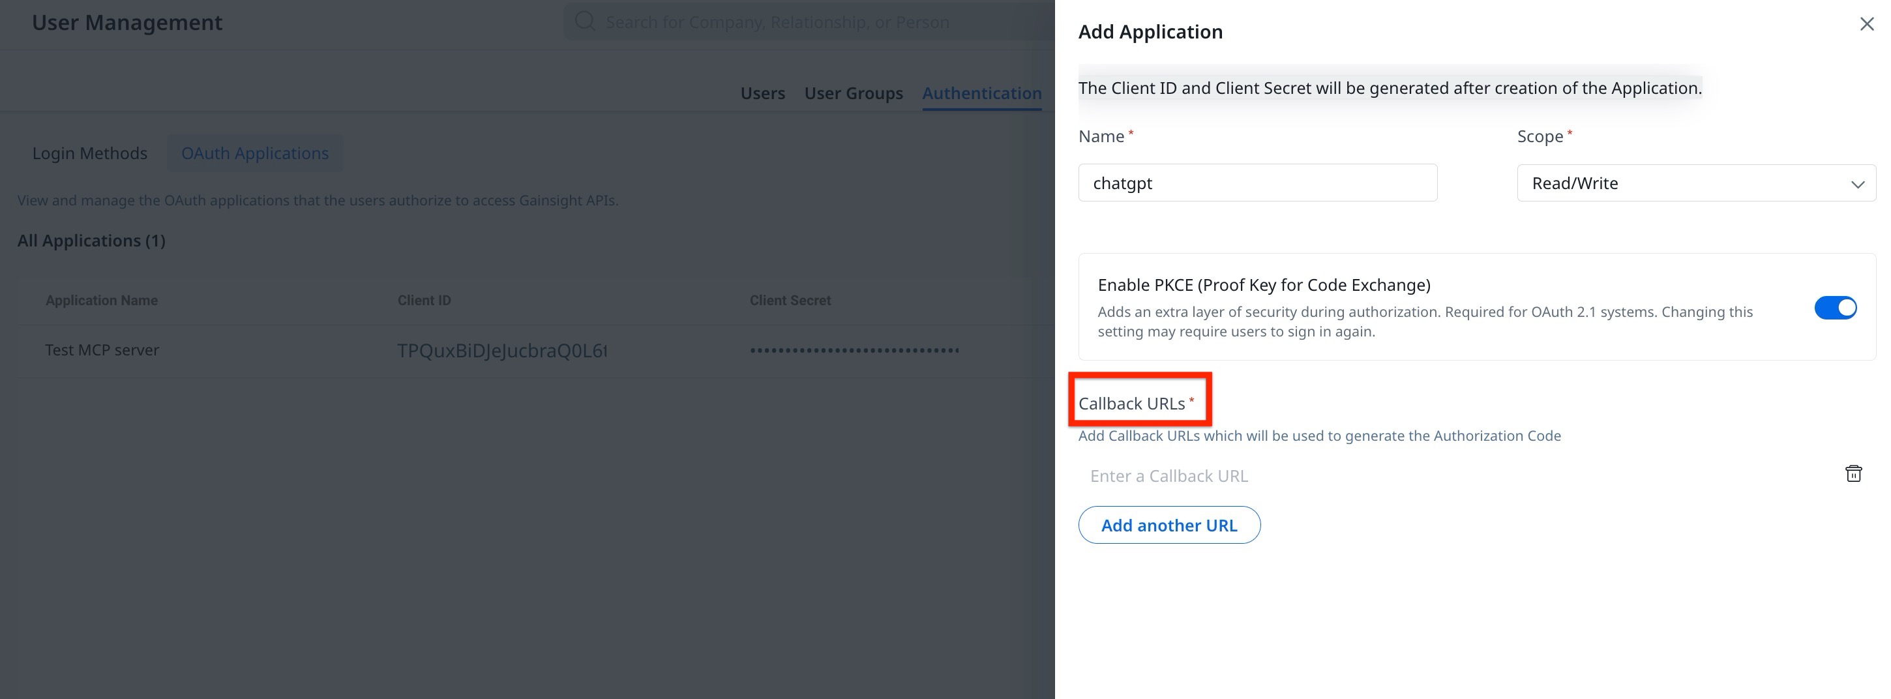The image size is (1891, 699).
Task: Click the Name input field containing chatgpt
Action: [1257, 184]
